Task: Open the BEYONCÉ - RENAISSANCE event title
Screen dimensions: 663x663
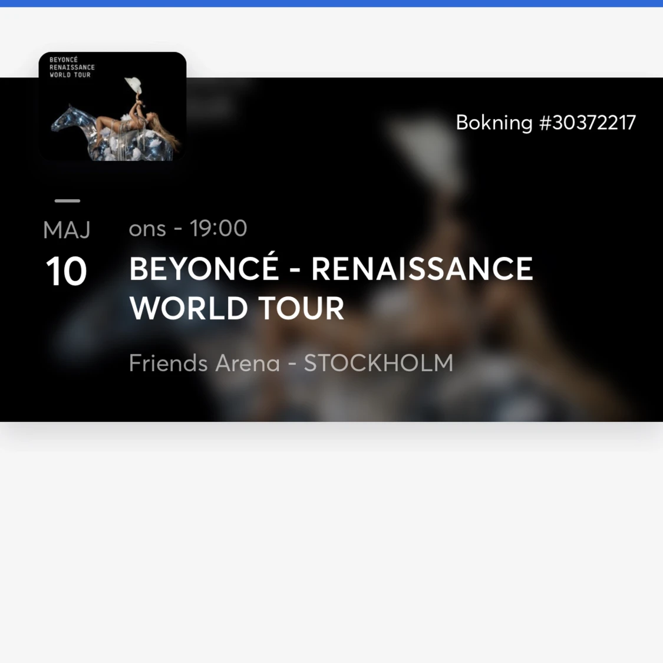Action: (x=331, y=269)
